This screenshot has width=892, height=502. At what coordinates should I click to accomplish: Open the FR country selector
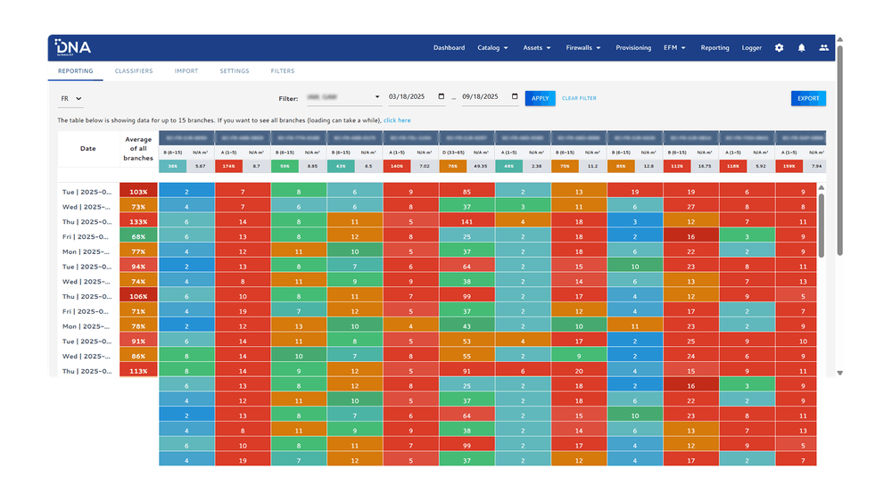71,98
